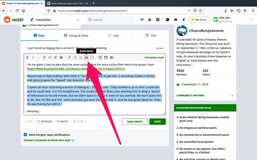Open Reddit chat icon
Viewport: 257px width, 160px height.
pos(168,20)
